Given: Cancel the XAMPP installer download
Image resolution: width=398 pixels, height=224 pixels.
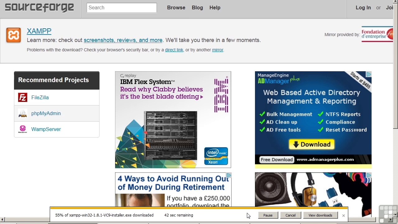Looking at the screenshot, I should click(290, 215).
